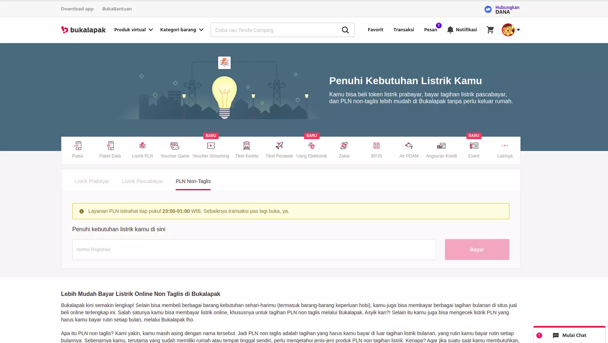Click the chat unread count badge
Viewport: 608px width, 343px height.
(539, 335)
